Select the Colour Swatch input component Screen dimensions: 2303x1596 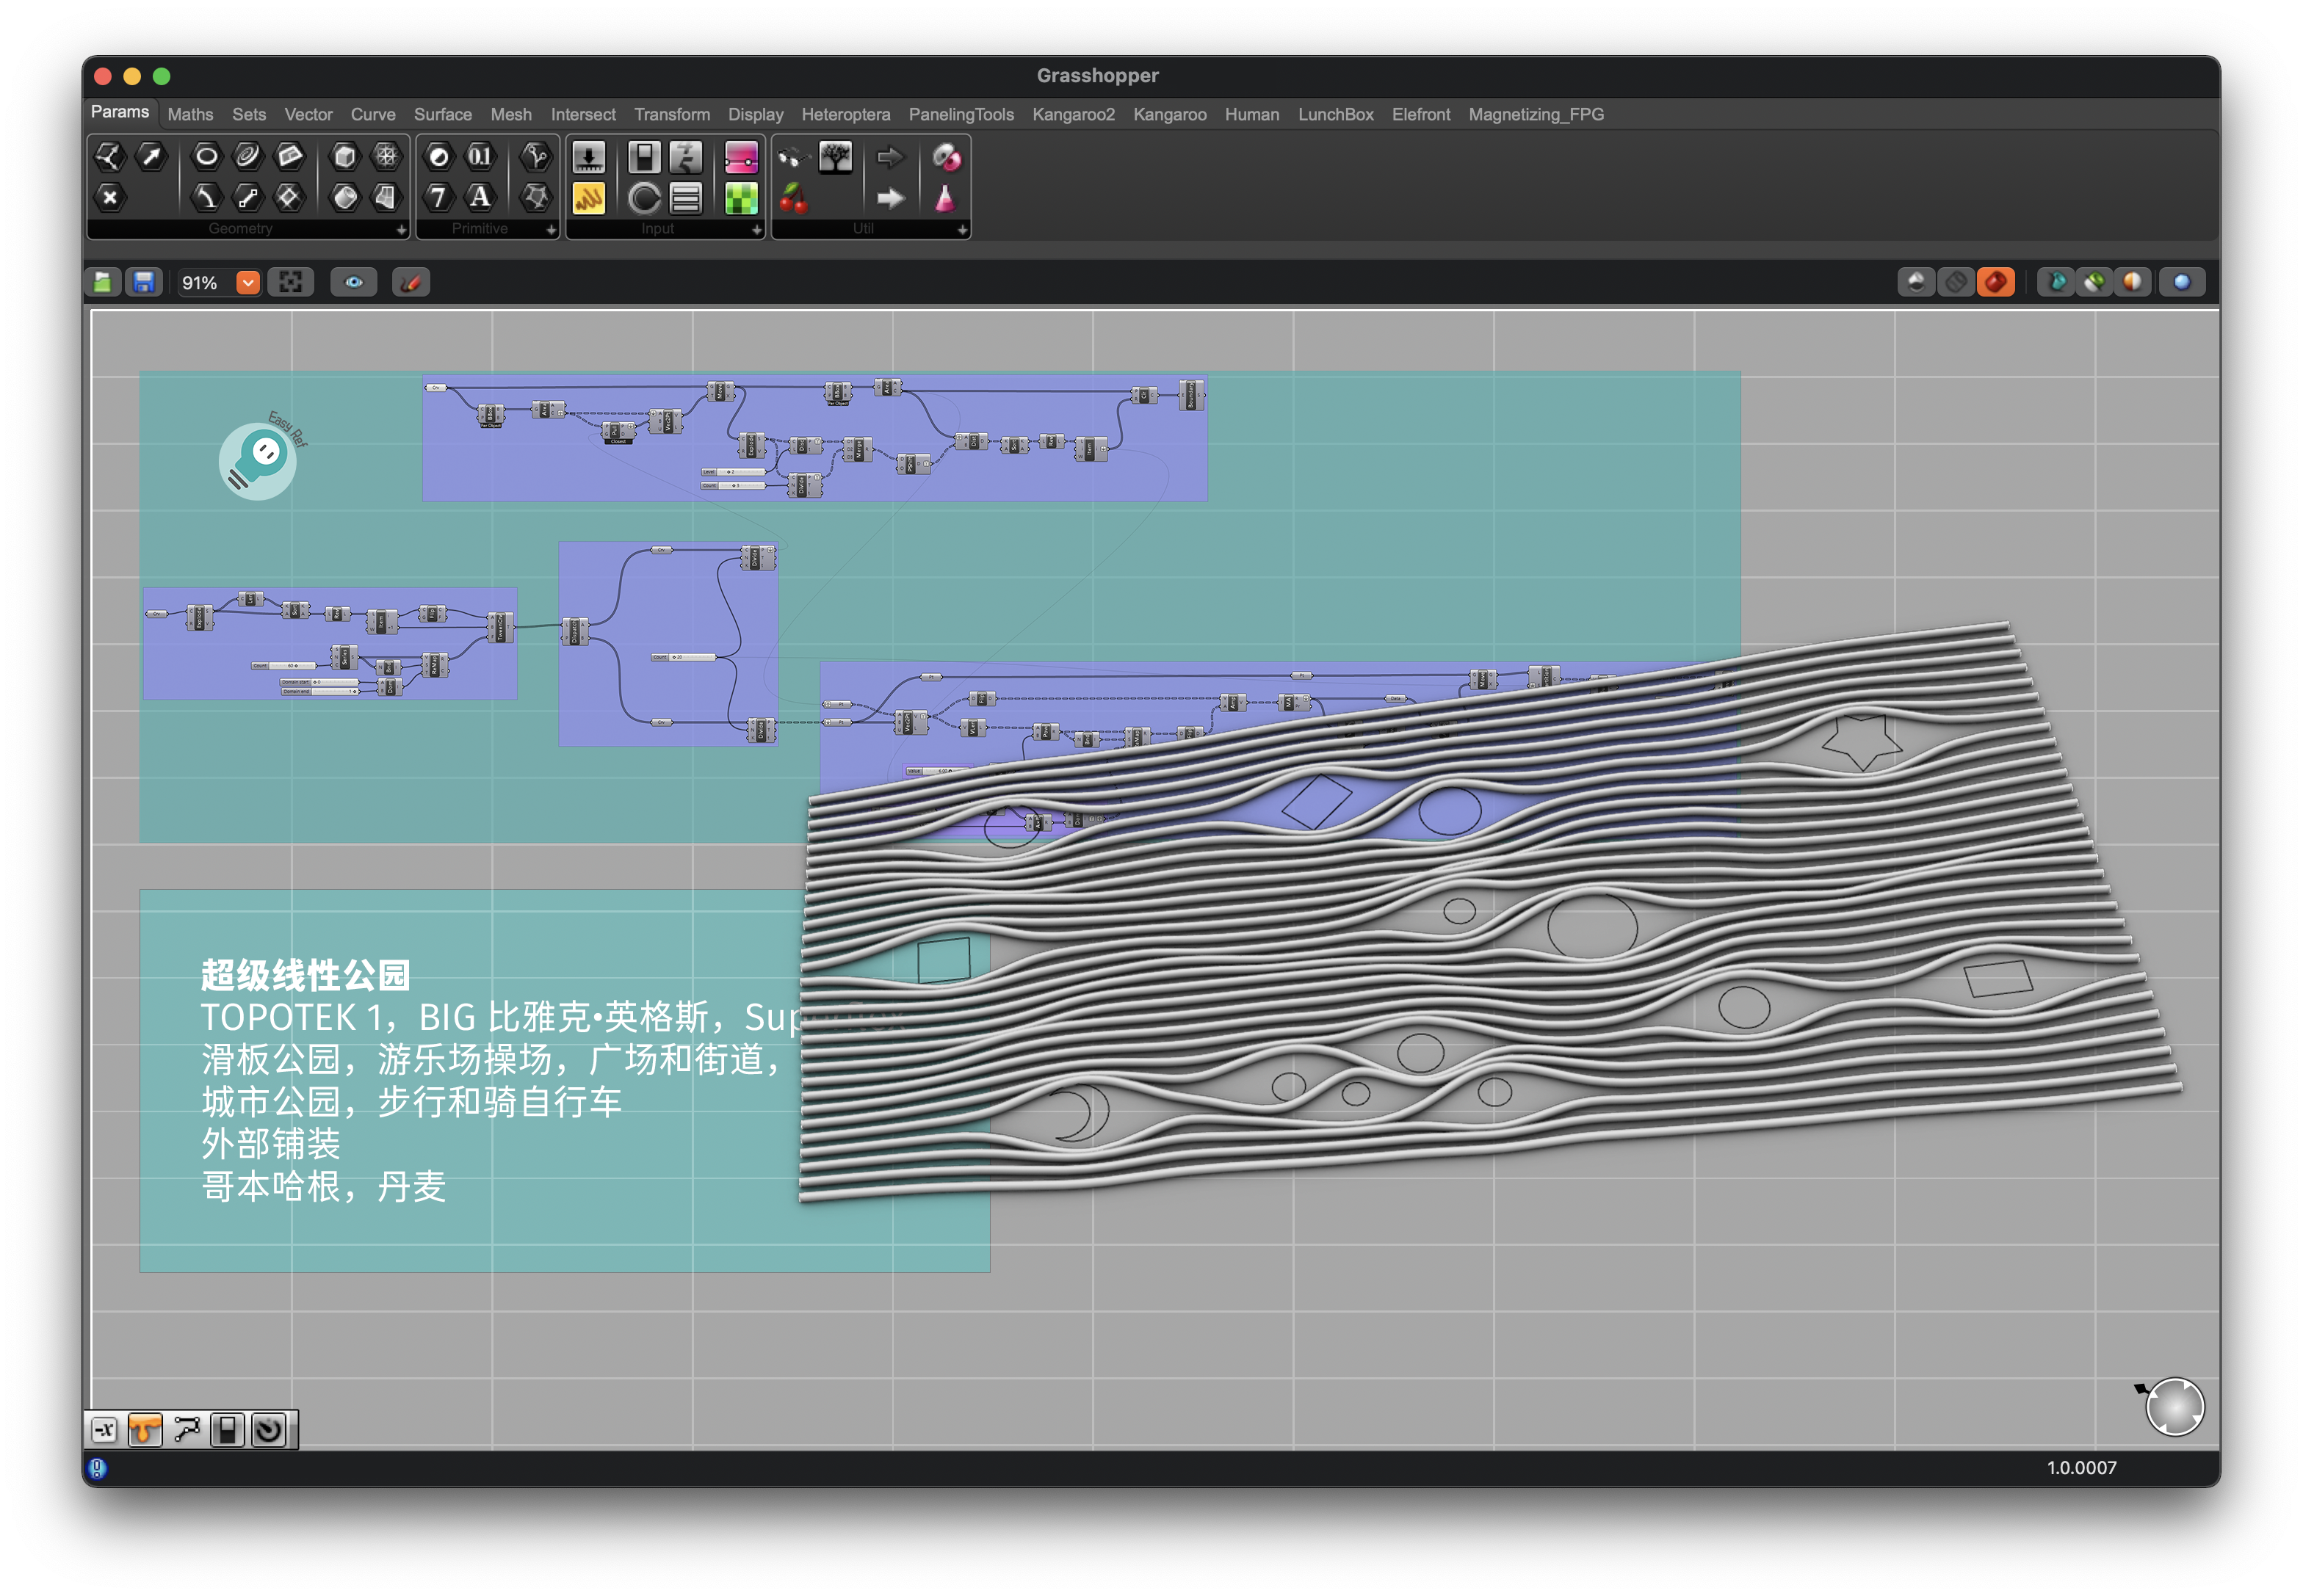click(x=741, y=198)
